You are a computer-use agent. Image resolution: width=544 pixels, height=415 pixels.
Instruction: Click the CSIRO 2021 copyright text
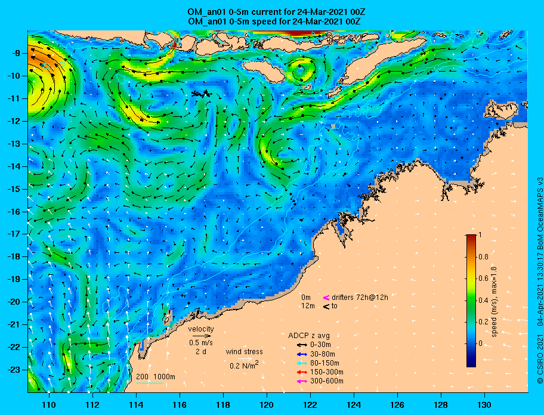(x=539, y=359)
